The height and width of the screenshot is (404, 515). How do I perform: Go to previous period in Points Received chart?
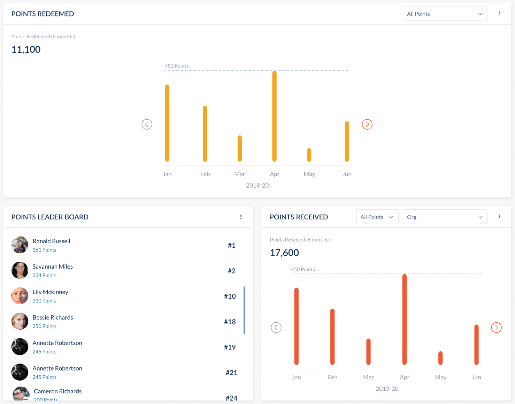click(x=276, y=328)
